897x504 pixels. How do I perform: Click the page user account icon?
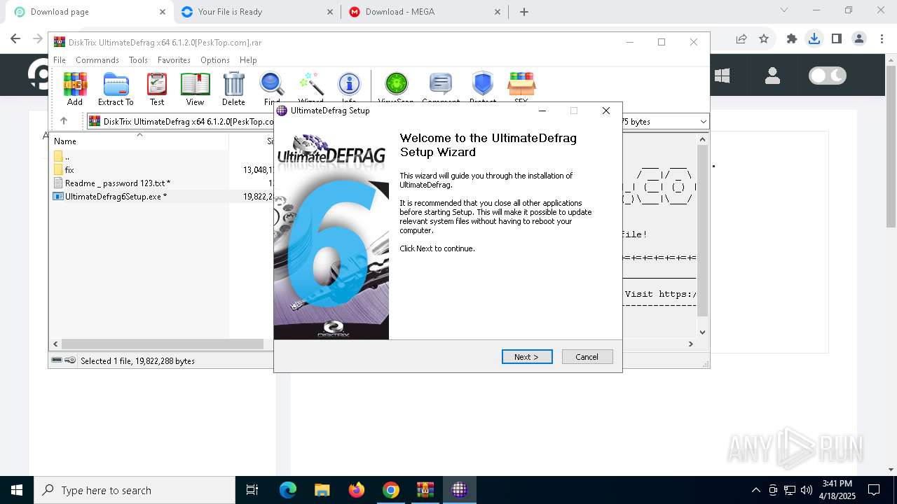[773, 76]
